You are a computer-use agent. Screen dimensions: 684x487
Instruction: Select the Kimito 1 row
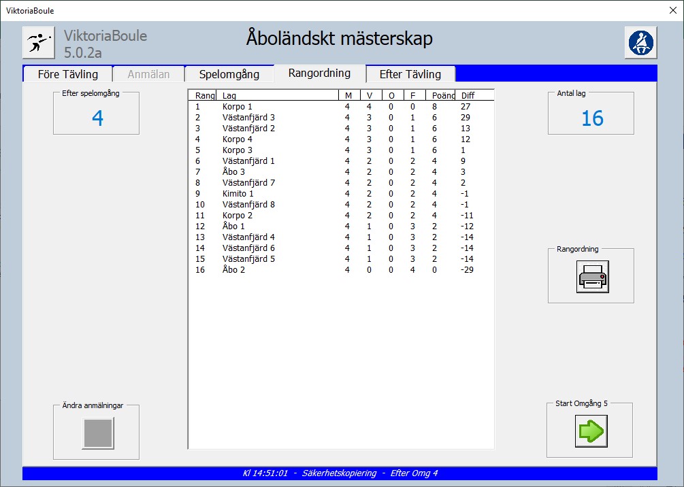[x=238, y=194]
